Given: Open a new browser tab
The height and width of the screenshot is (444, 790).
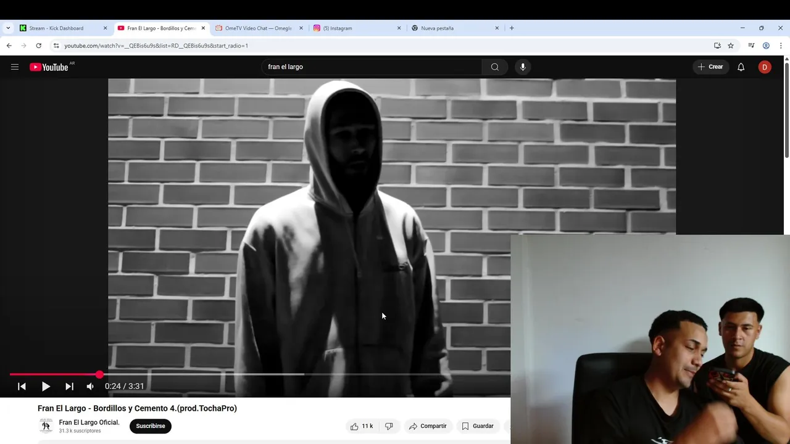Looking at the screenshot, I should pyautogui.click(x=512, y=28).
